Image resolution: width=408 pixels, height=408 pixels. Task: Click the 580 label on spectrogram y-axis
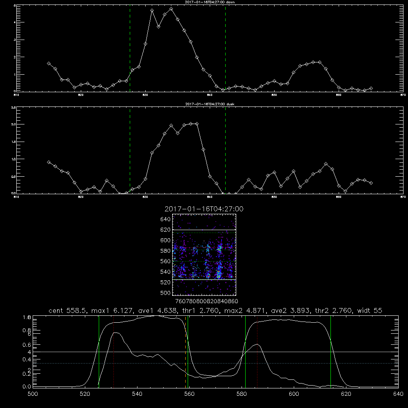tap(166, 251)
